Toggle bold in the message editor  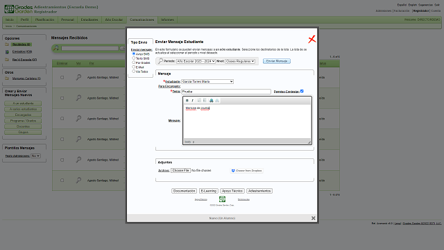187,101
